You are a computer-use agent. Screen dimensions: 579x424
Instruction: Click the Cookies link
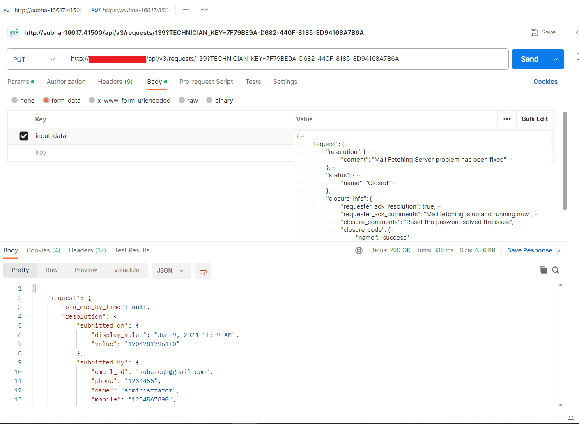pyautogui.click(x=545, y=82)
